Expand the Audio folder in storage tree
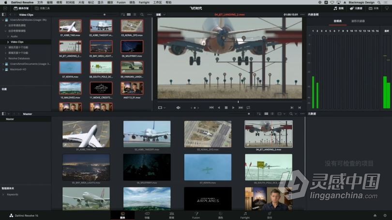The height and width of the screenshot is (220, 392). (x=8, y=36)
